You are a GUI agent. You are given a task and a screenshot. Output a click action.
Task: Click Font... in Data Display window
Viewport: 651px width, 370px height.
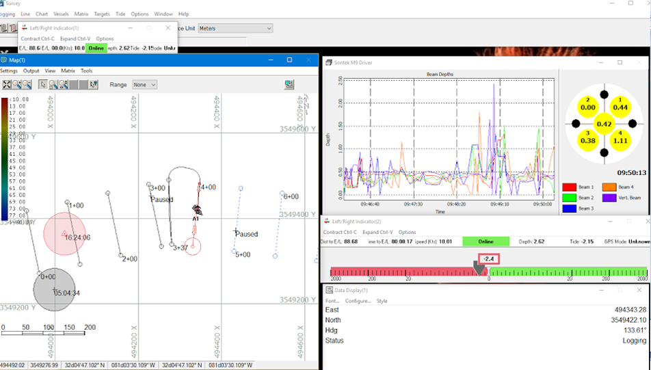[x=332, y=301]
